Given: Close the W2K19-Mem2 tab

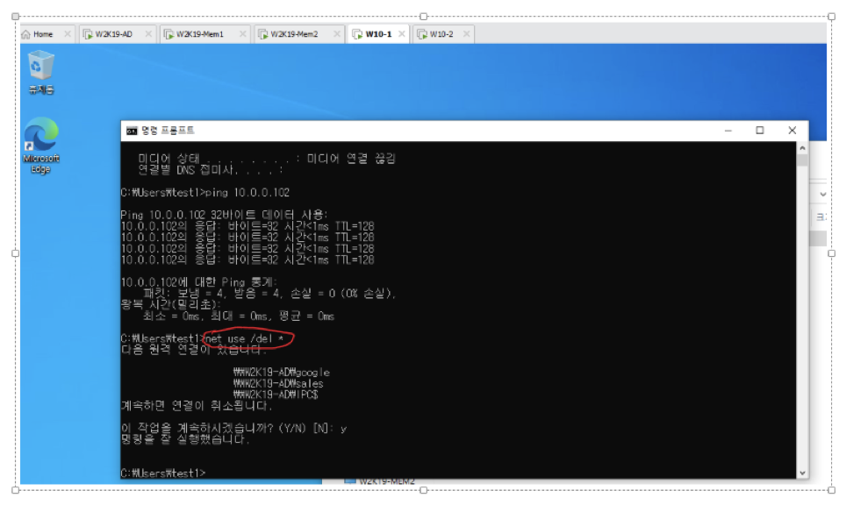Looking at the screenshot, I should click(337, 34).
